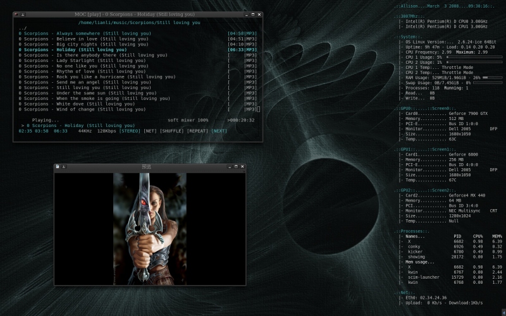This screenshot has height=316, width=506.
Task: Click the 'Processes: 118' line
Action: pyautogui.click(x=437, y=88)
